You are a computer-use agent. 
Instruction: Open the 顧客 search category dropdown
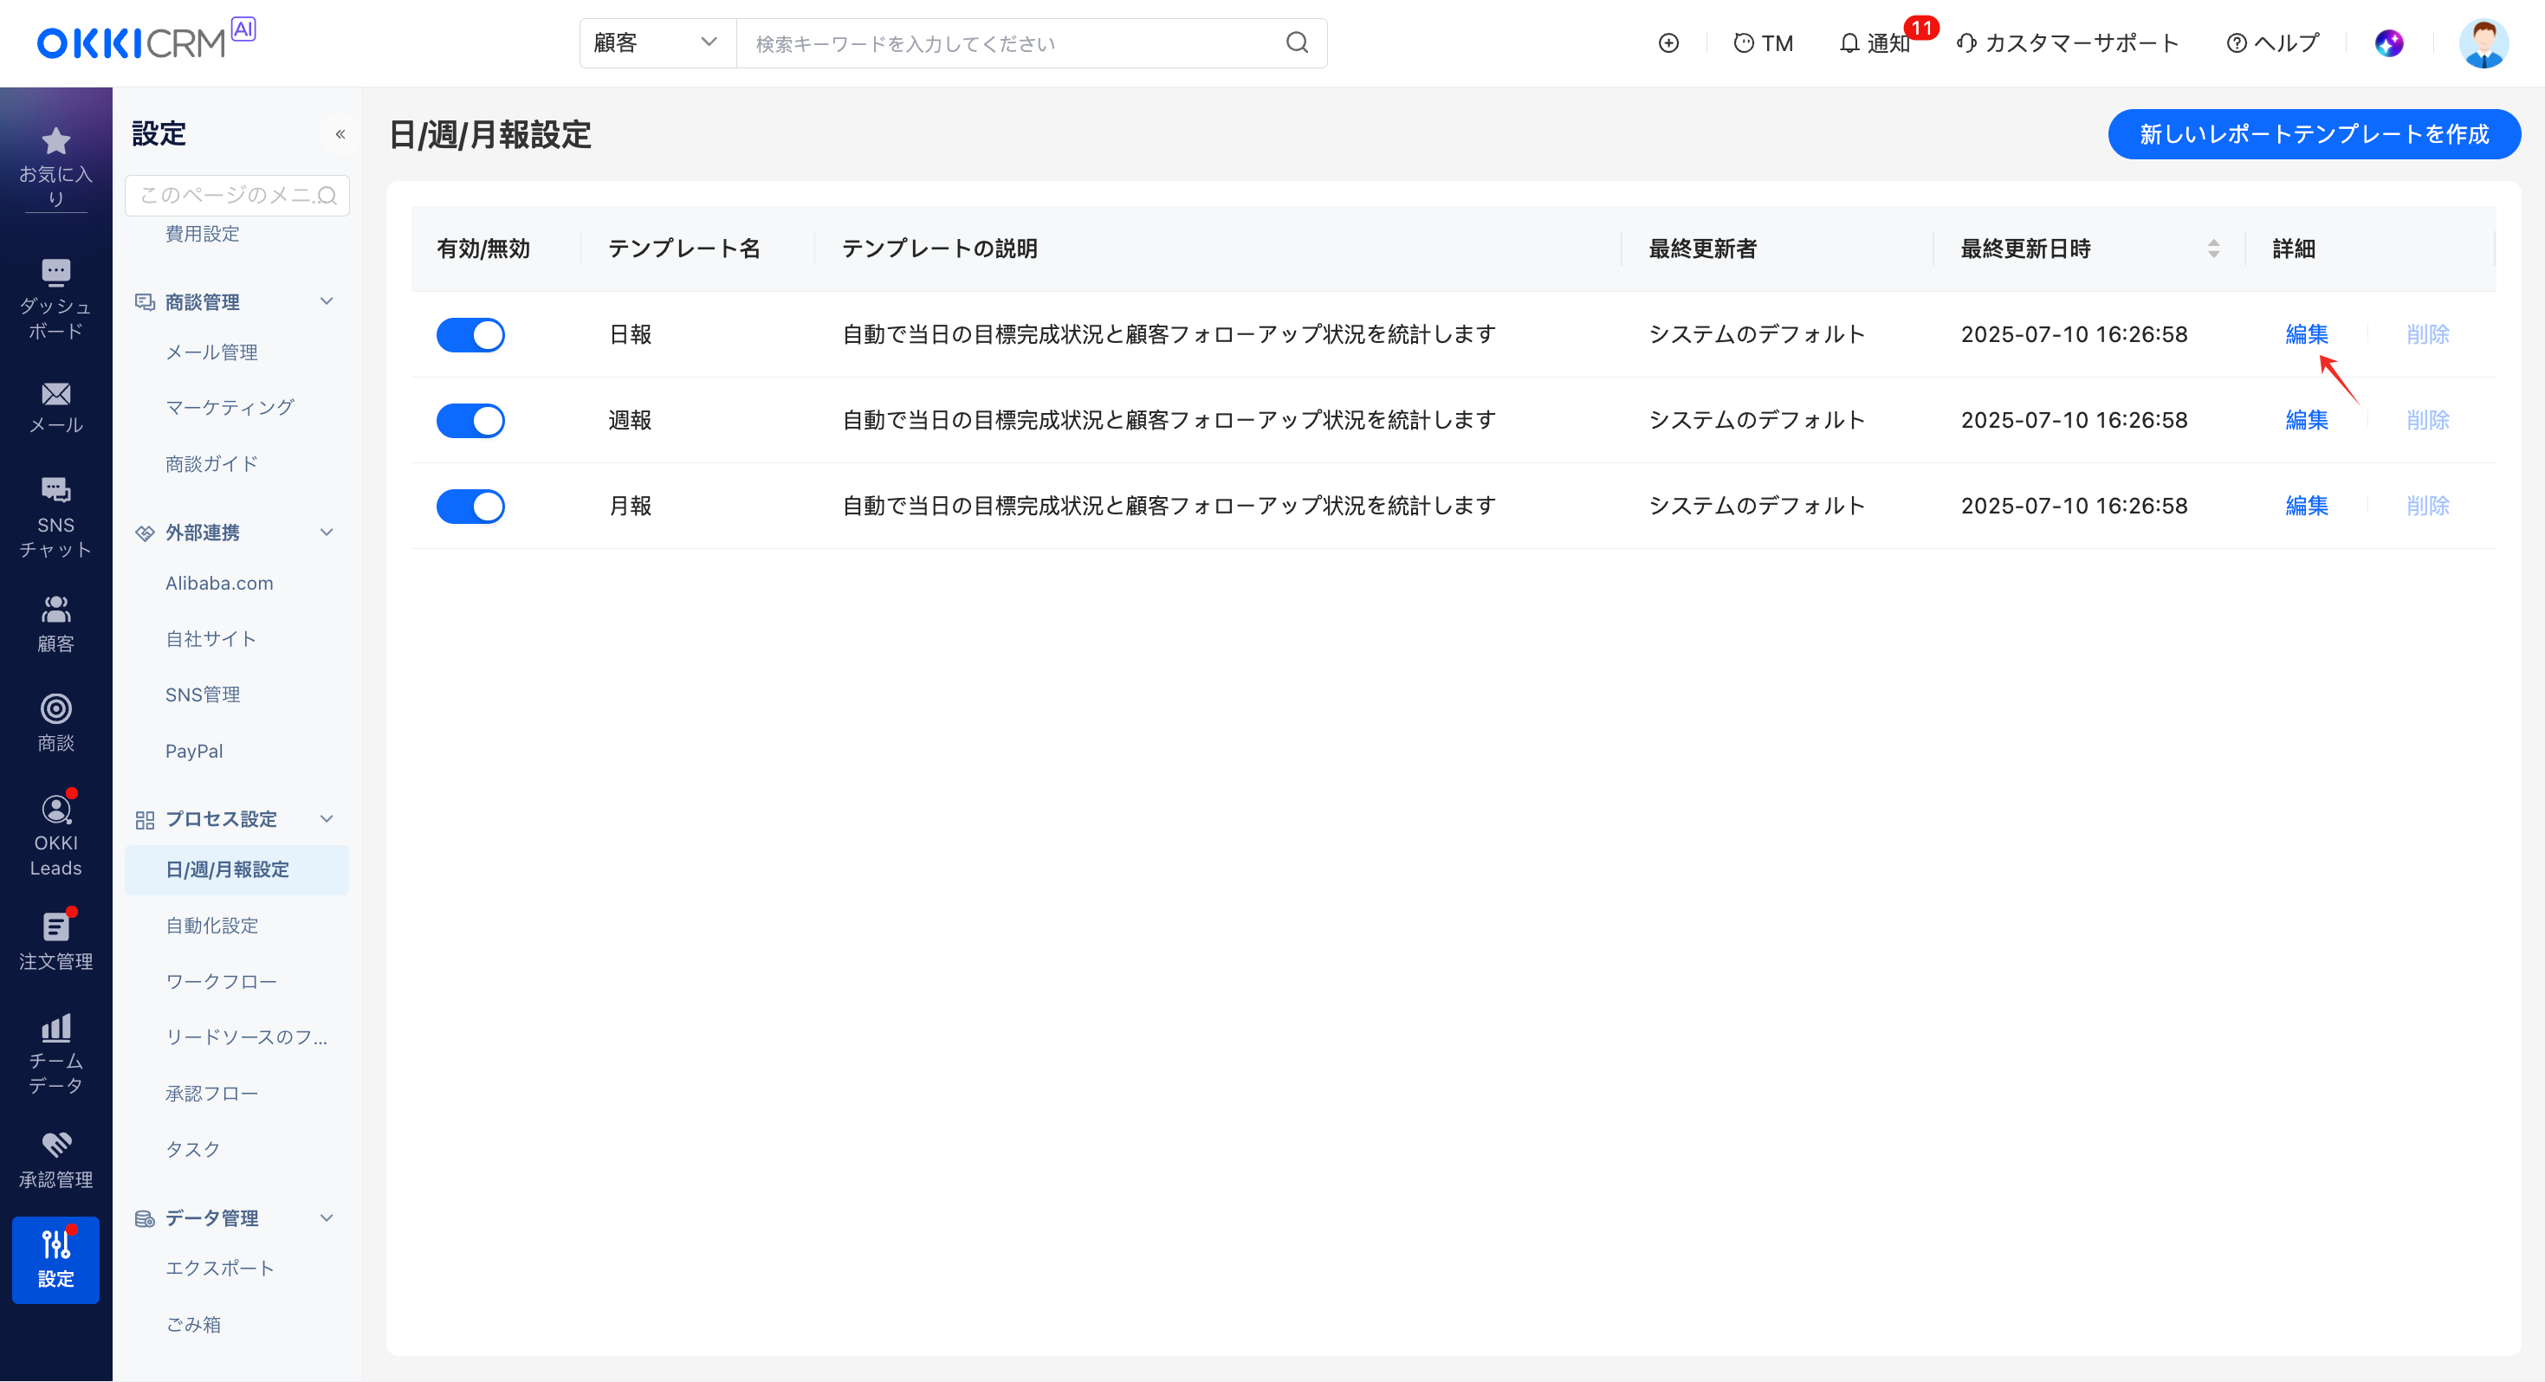[x=656, y=43]
